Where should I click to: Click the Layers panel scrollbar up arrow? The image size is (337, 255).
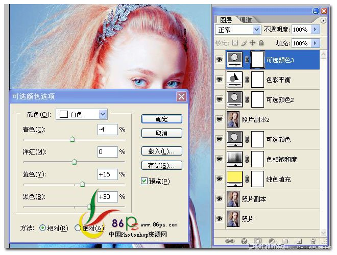coord(323,54)
